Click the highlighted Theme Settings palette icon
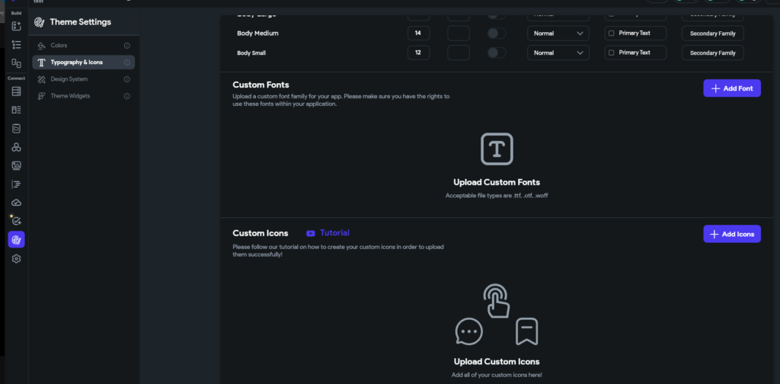Image resolution: width=780 pixels, height=384 pixels. pyautogui.click(x=16, y=239)
